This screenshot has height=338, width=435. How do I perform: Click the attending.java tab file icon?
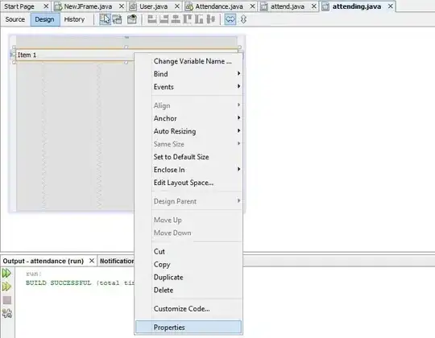coord(325,6)
